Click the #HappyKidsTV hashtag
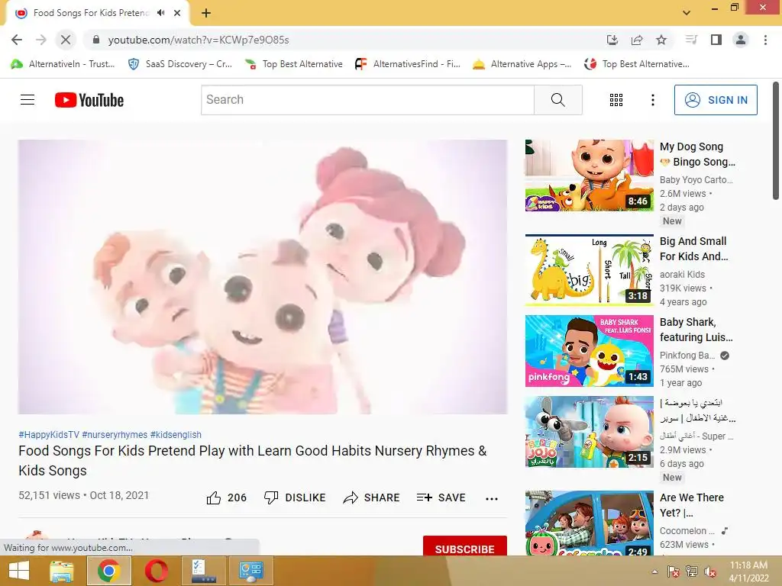Viewport: 782px width, 586px height. [49, 434]
